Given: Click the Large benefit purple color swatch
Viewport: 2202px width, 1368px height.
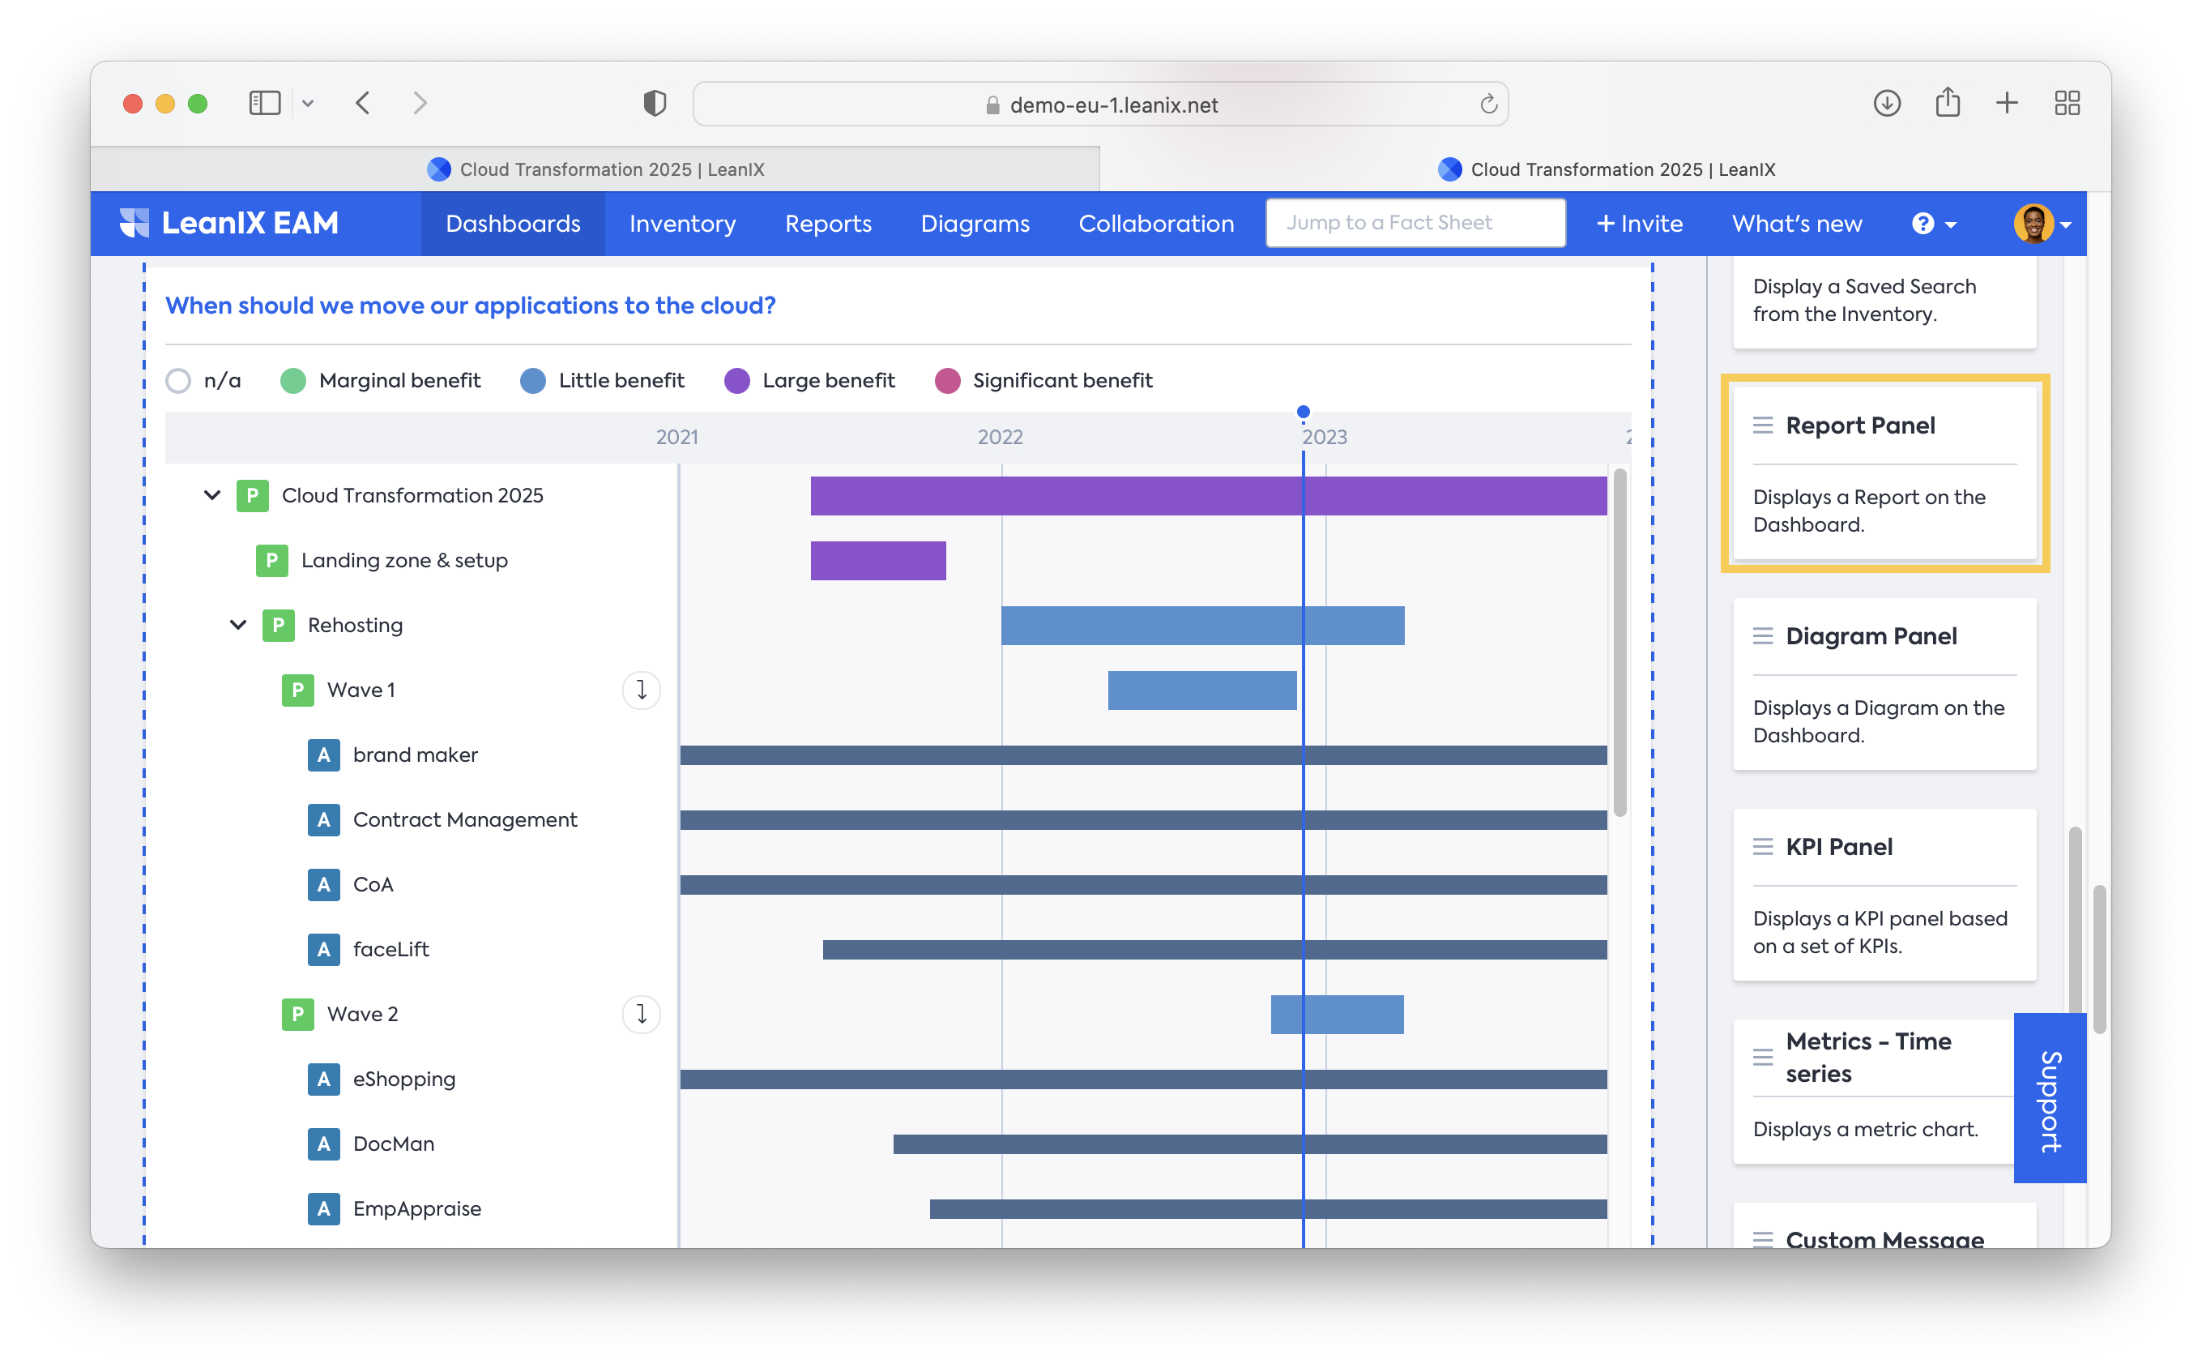Looking at the screenshot, I should (x=737, y=381).
